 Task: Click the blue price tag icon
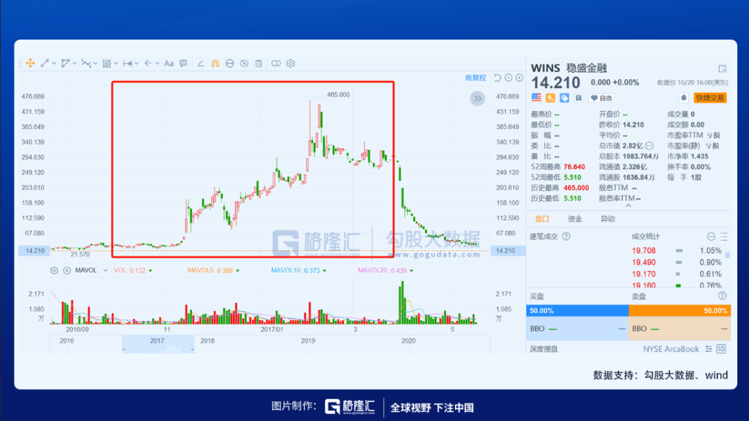[x=564, y=98]
